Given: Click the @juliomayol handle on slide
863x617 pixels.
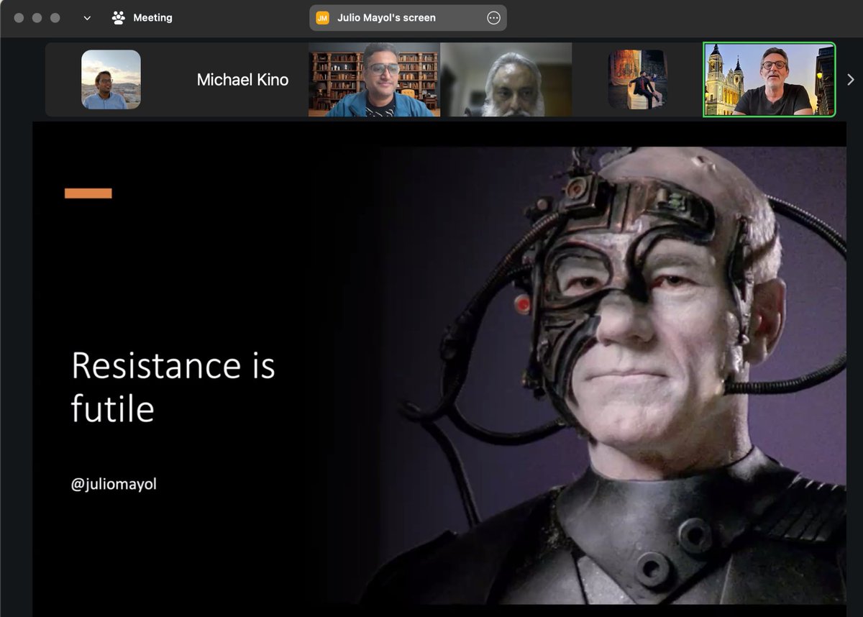Looking at the screenshot, I should [x=114, y=485].
